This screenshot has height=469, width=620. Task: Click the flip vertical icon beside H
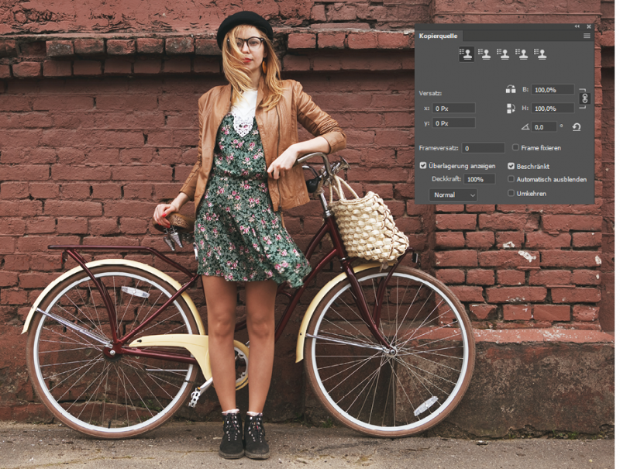pyautogui.click(x=510, y=109)
